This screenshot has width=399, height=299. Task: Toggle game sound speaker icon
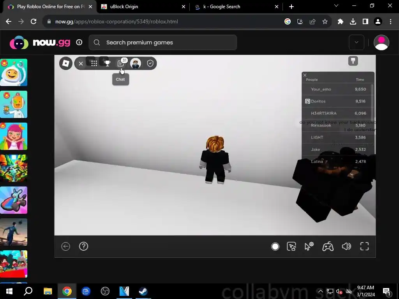[346, 246]
